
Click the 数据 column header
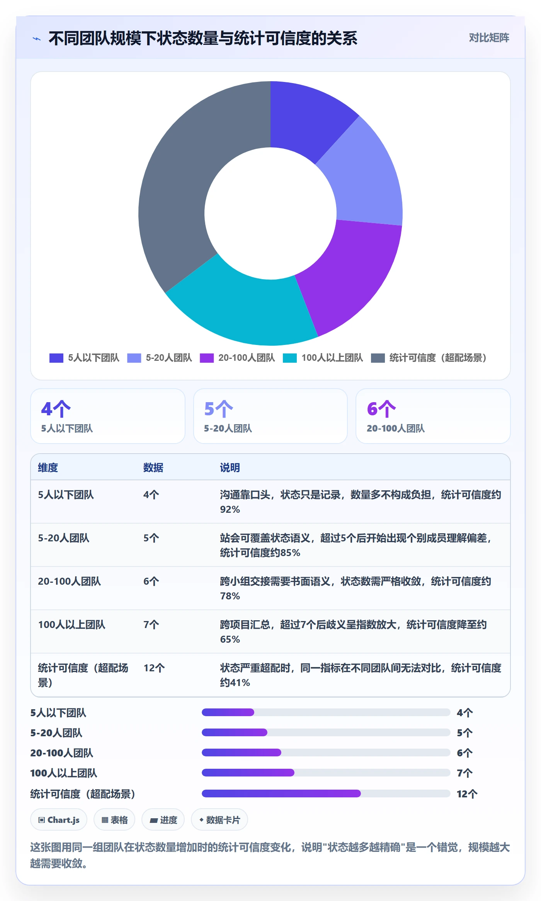(x=153, y=468)
